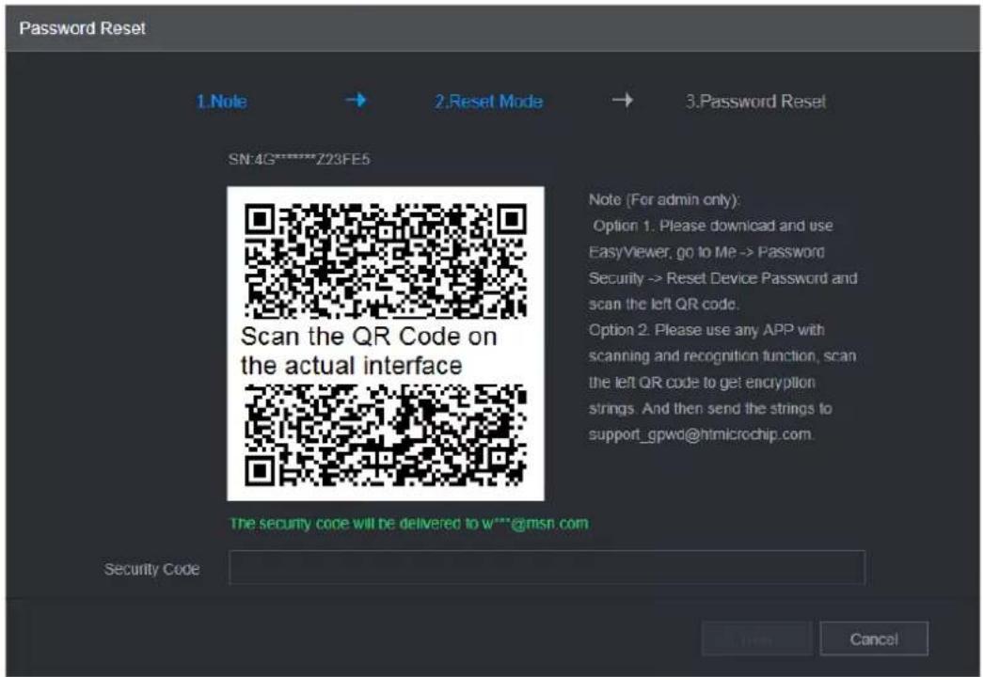Screen dimensions: 983x677
Task: Click the greyed-out Next button
Action: click(x=756, y=638)
